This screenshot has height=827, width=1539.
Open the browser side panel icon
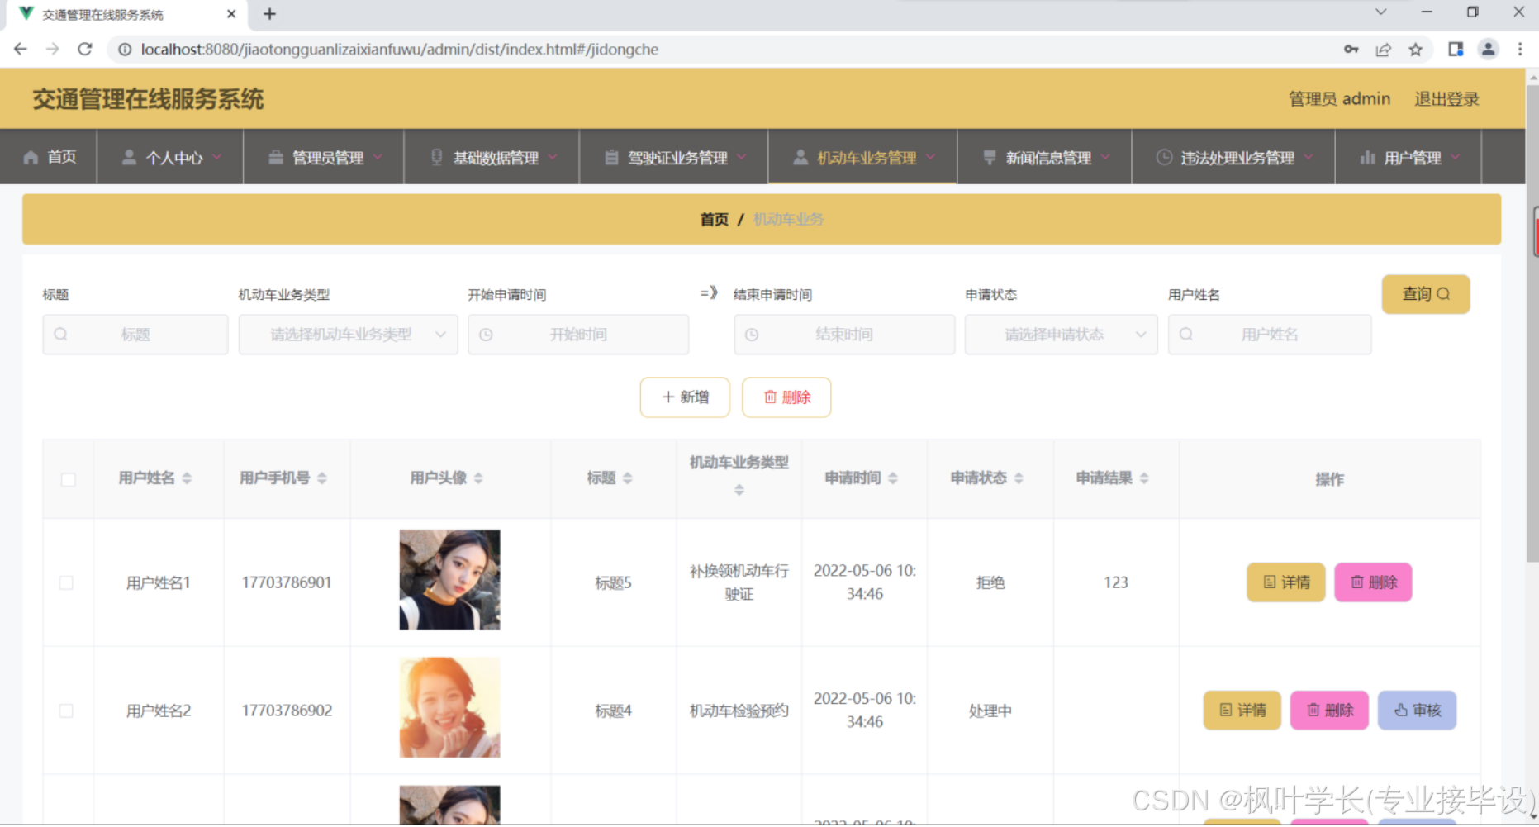point(1456,50)
